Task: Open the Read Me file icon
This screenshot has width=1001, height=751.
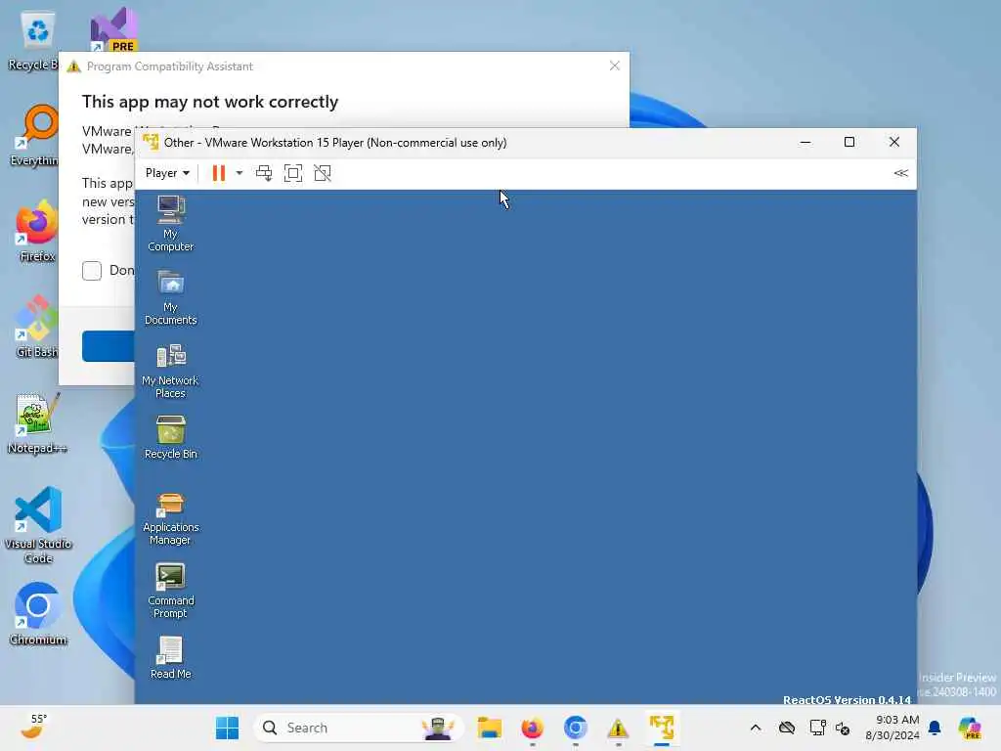Action: click(x=170, y=658)
